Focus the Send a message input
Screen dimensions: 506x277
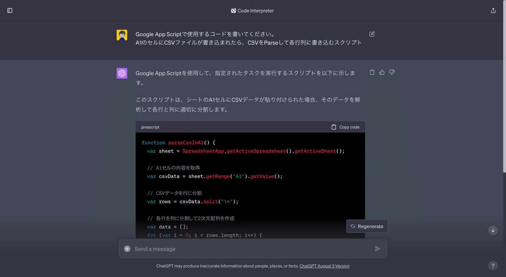(x=253, y=249)
